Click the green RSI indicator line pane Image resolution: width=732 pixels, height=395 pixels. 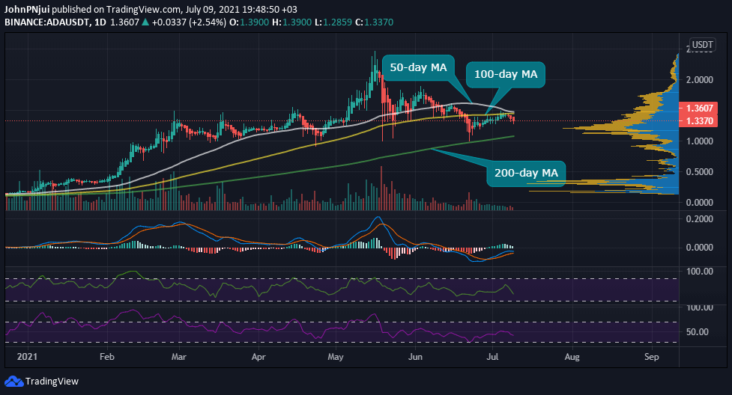(x=341, y=286)
